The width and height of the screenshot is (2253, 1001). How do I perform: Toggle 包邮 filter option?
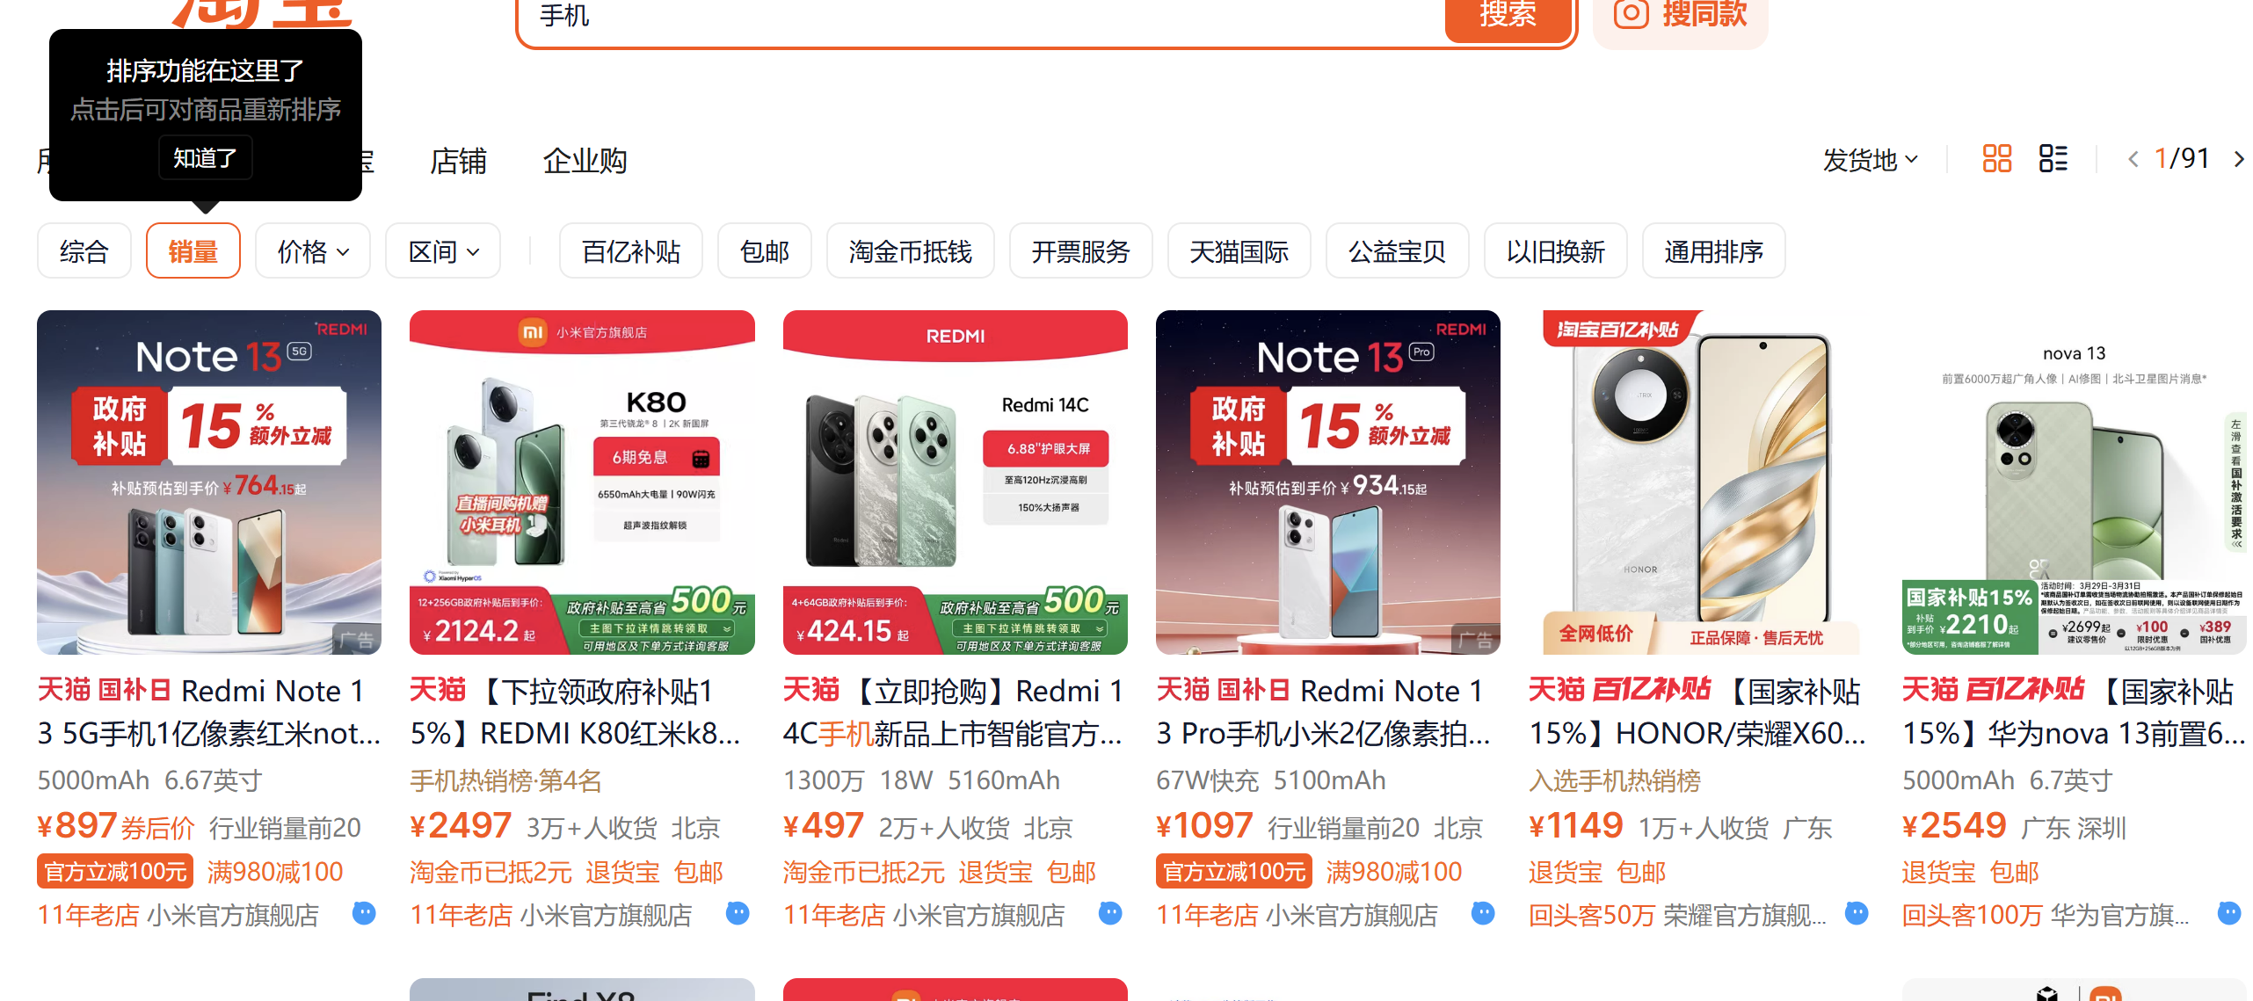click(x=764, y=251)
